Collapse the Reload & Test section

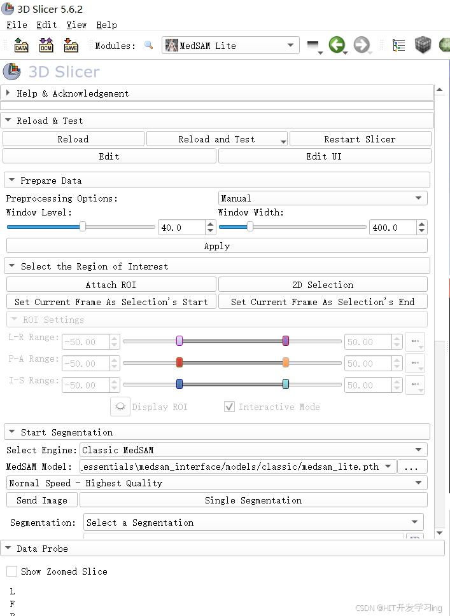[x=217, y=121]
